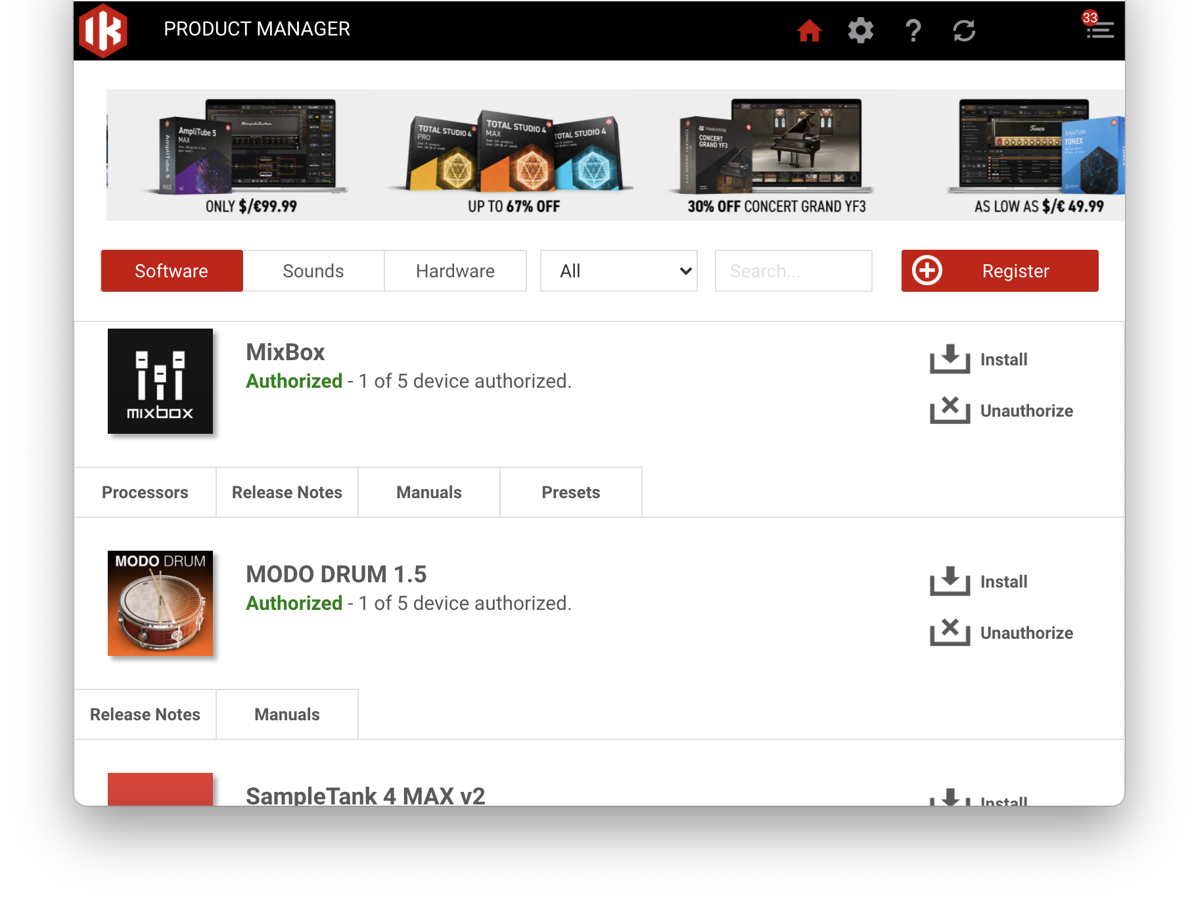
Task: Open MODO DRUM Manuals tab
Action: (x=287, y=714)
